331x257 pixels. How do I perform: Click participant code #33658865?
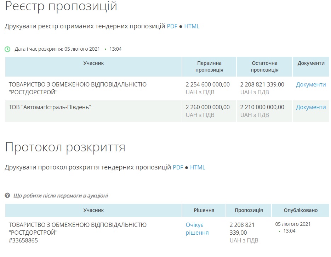coord(23,240)
